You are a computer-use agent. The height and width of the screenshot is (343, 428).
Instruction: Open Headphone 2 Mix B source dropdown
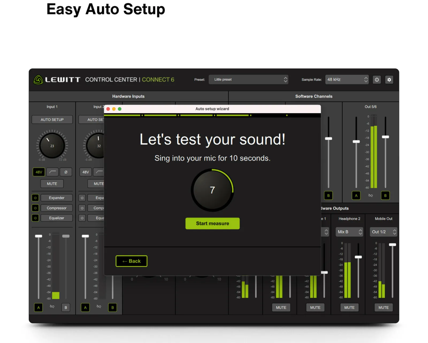pyautogui.click(x=349, y=232)
